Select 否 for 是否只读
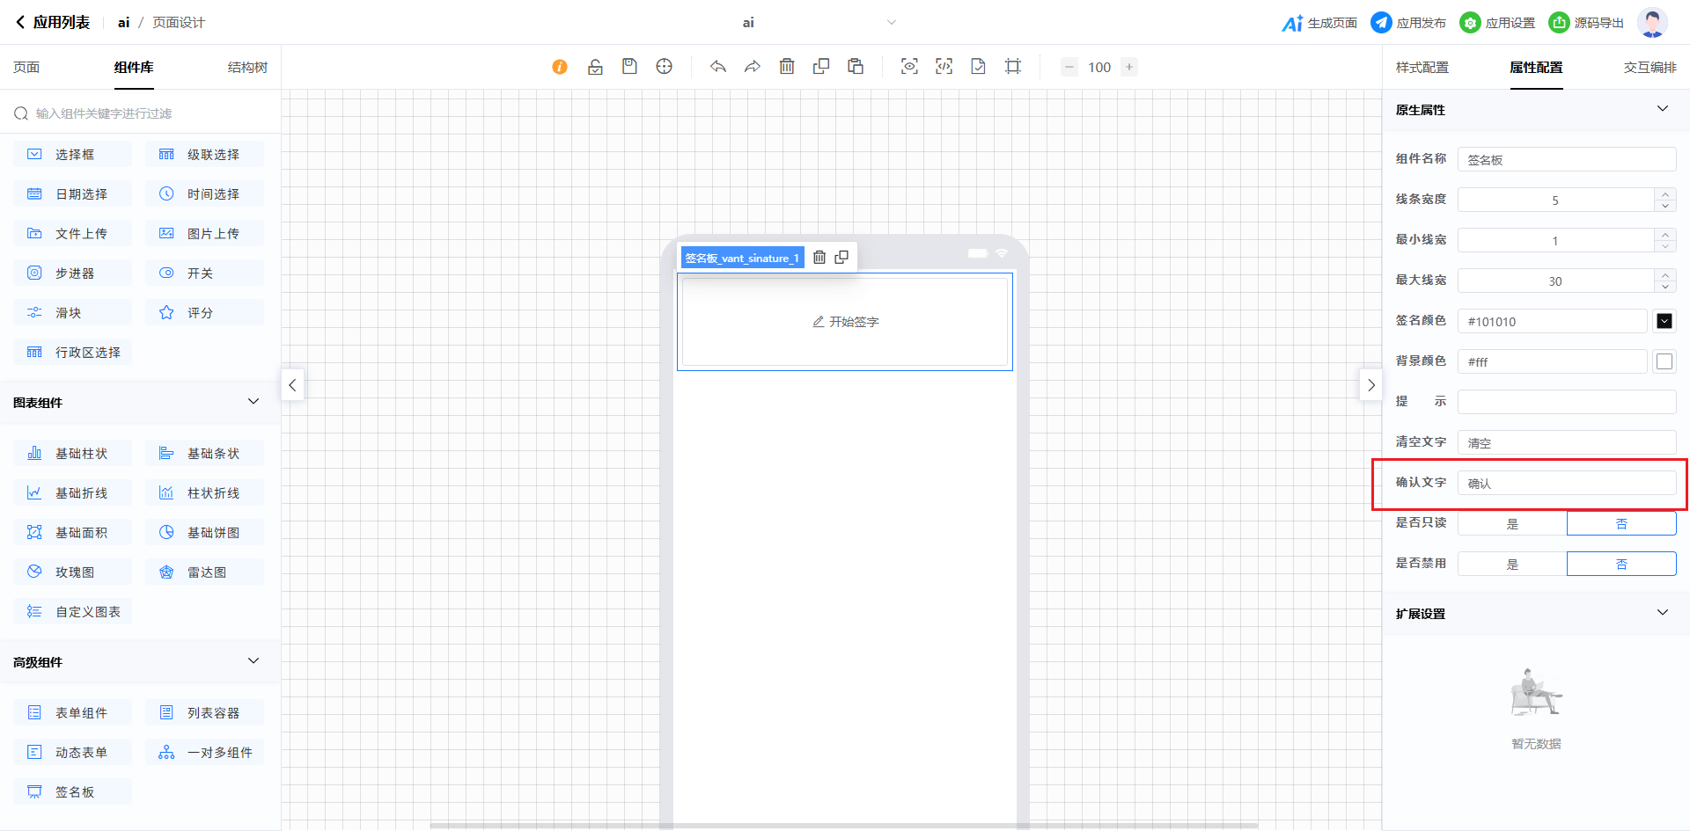The height and width of the screenshot is (831, 1690). pyautogui.click(x=1621, y=524)
